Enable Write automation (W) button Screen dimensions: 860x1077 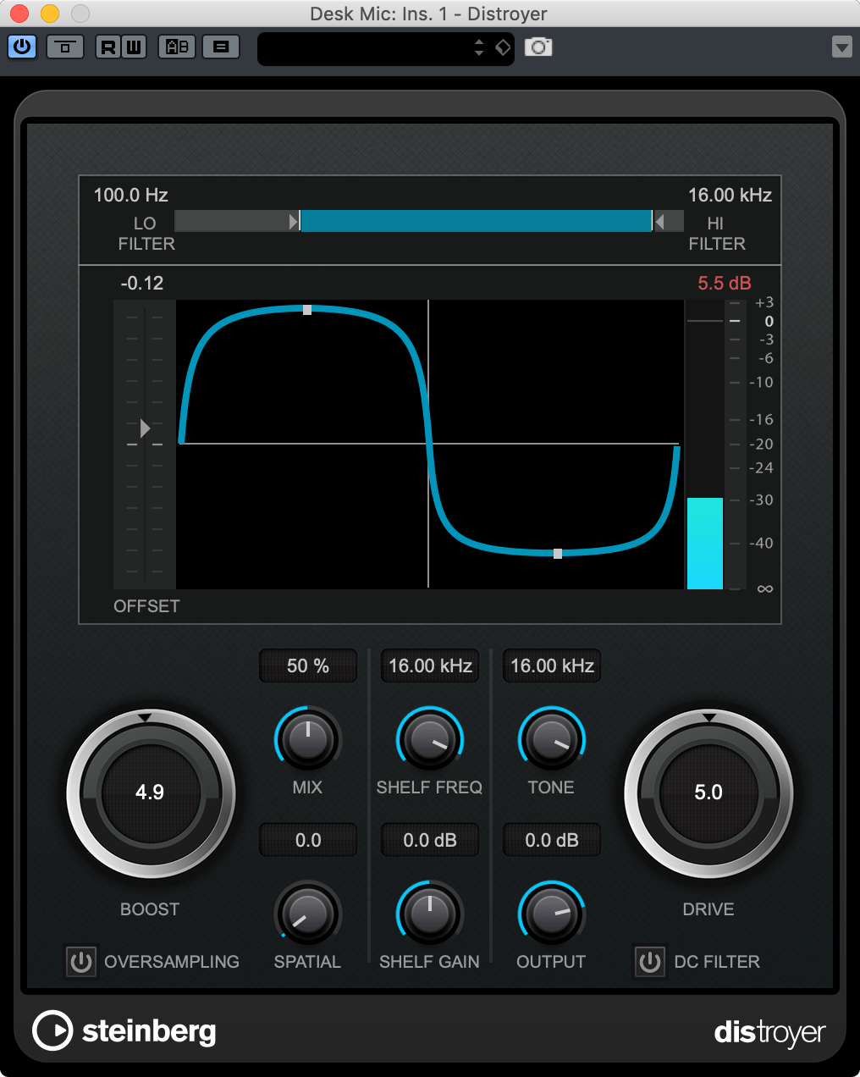point(134,47)
